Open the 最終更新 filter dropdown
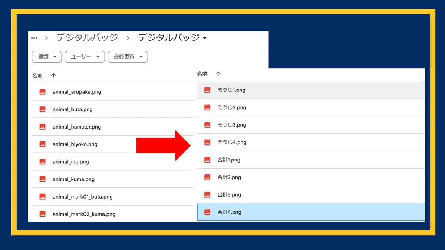Image resolution: width=445 pixels, height=250 pixels. (x=128, y=57)
